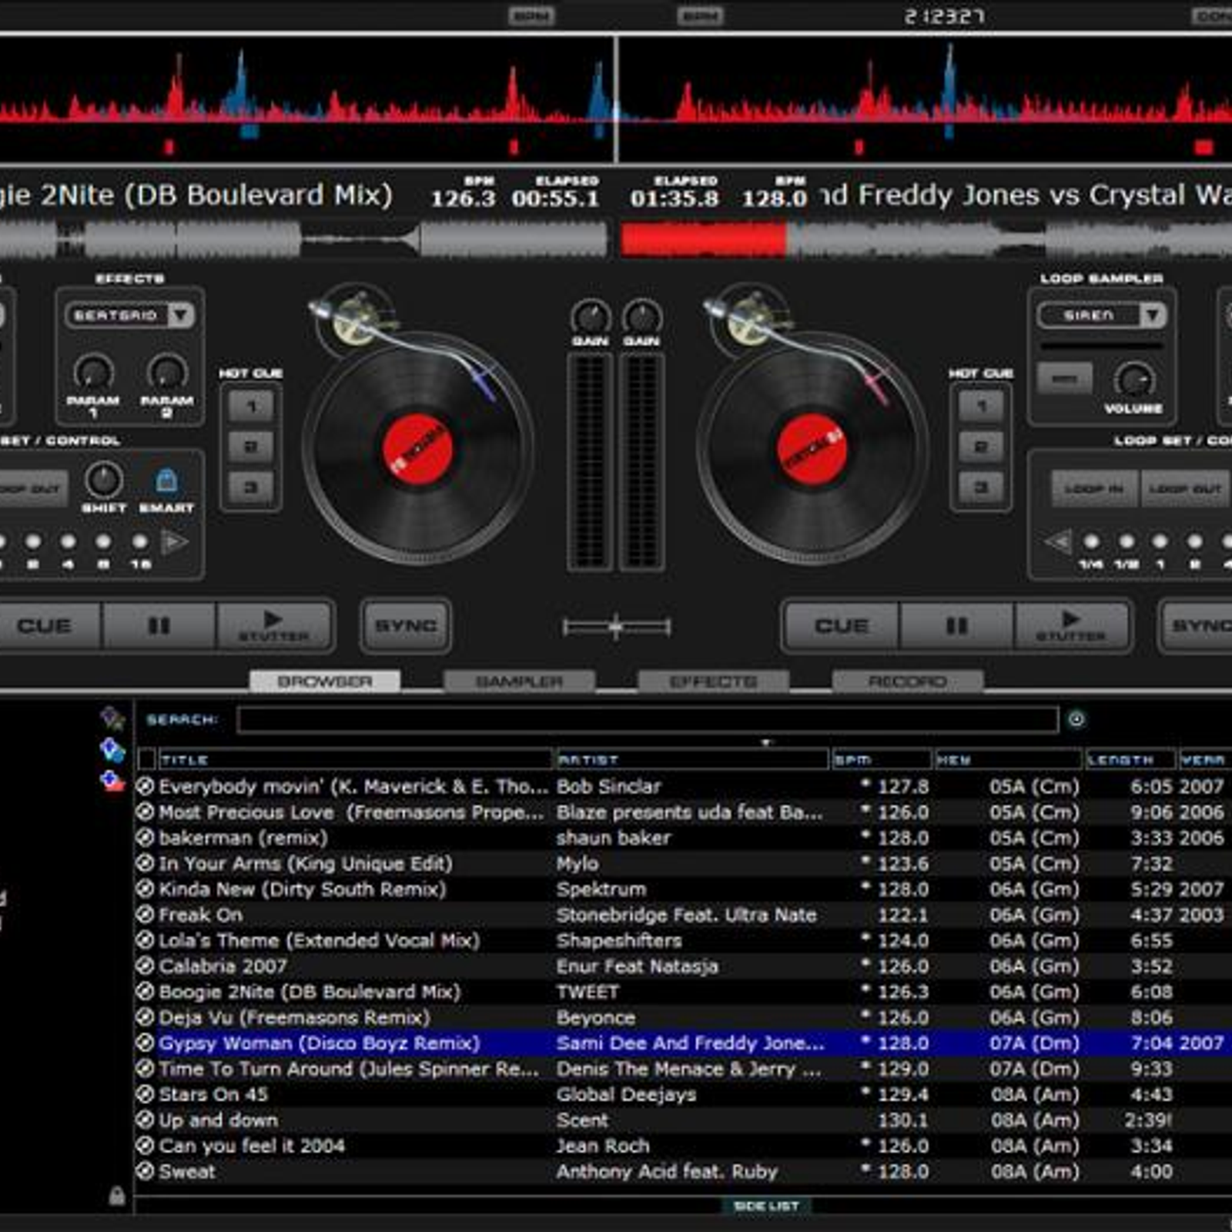Click left deck loop-length increase arrow

[x=175, y=543]
